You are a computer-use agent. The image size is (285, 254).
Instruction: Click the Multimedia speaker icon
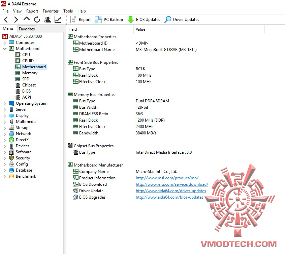[11, 122]
